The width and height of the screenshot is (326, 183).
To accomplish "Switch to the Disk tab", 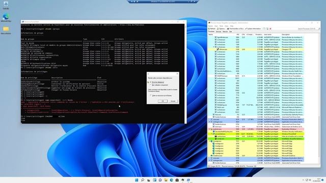I will pos(231,32).
